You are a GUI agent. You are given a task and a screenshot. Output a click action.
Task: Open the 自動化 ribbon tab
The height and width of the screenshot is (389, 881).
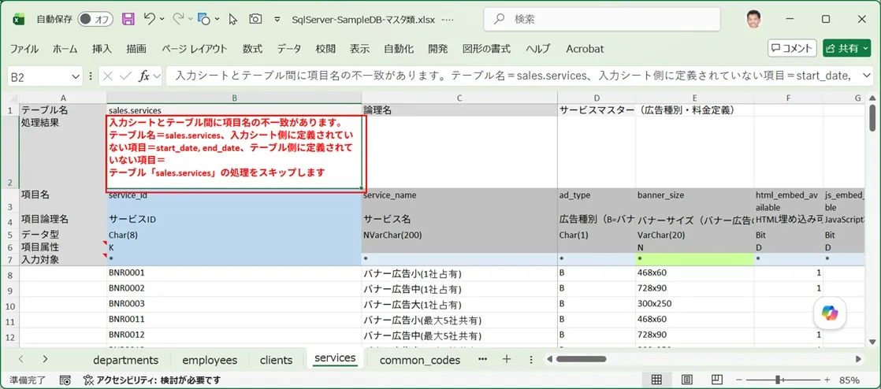[x=399, y=49]
